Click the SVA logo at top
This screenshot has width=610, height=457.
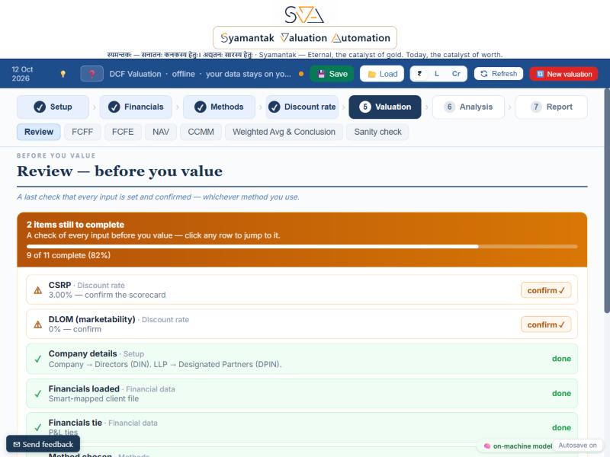[304, 14]
